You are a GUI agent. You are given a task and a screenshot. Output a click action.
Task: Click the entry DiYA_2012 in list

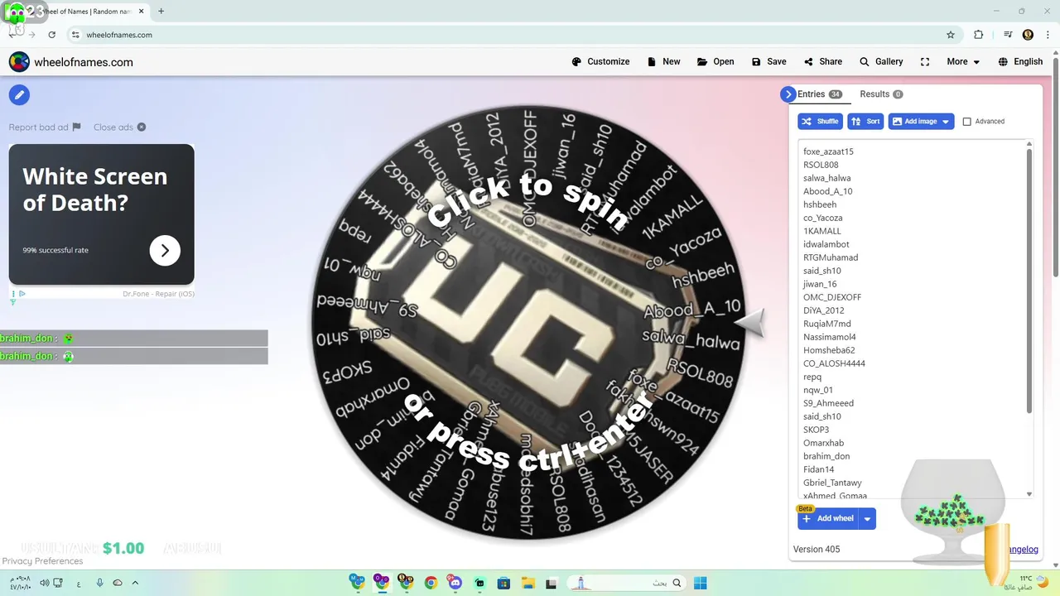(x=824, y=310)
